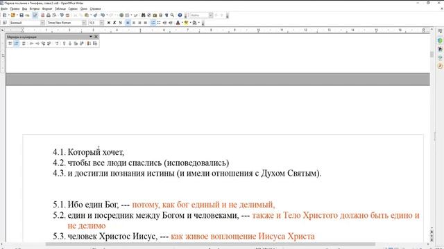
Task: Expand the paragraph style dropdown
Action: pyautogui.click(x=42, y=23)
